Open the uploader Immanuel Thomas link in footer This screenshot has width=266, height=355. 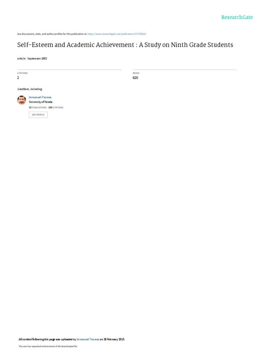pyautogui.click(x=88, y=339)
